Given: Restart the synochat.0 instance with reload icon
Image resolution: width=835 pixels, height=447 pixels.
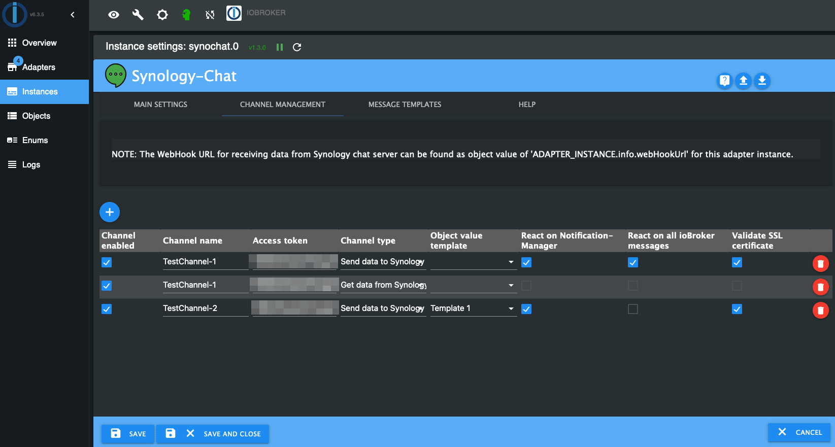Looking at the screenshot, I should click(x=297, y=47).
